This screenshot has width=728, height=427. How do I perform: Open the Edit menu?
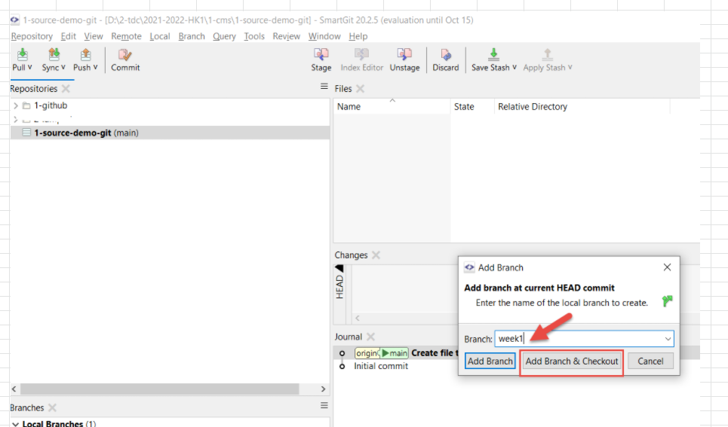point(68,36)
